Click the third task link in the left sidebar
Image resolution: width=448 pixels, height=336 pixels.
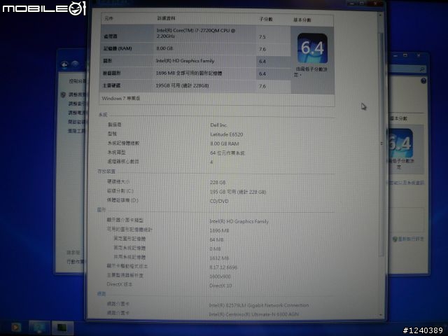coord(77,113)
